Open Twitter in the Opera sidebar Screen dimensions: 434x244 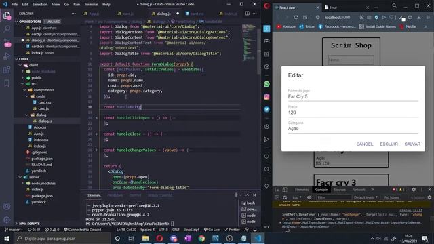point(267,110)
